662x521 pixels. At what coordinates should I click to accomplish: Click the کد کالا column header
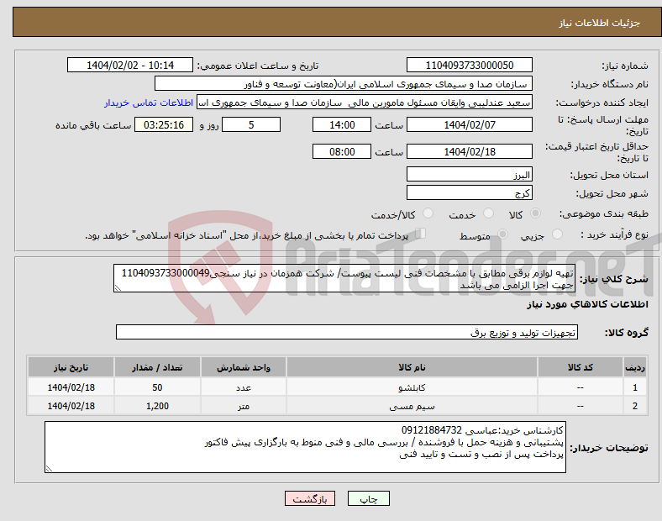pos(581,367)
